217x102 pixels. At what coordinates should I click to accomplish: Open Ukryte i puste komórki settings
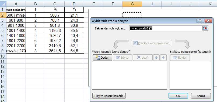[109, 96]
